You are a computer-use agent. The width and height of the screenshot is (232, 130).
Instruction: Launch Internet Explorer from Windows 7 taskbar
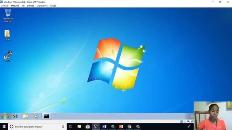[x=15, y=116]
